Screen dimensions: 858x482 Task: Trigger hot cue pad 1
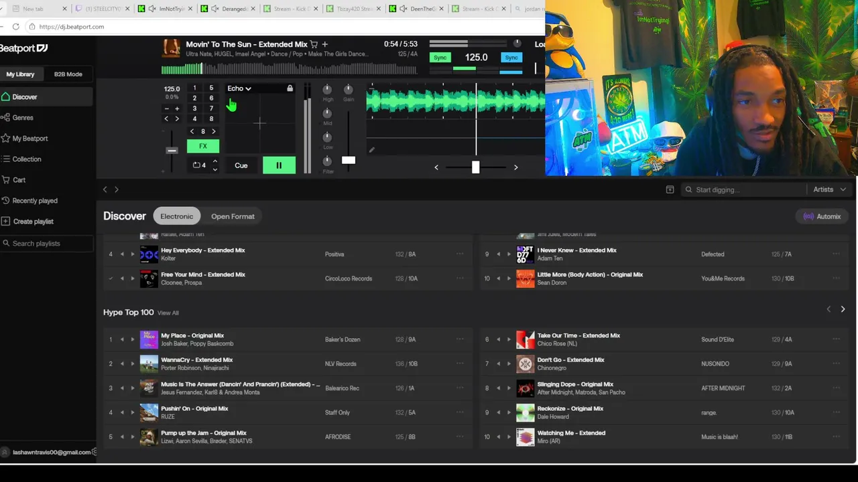pos(194,88)
